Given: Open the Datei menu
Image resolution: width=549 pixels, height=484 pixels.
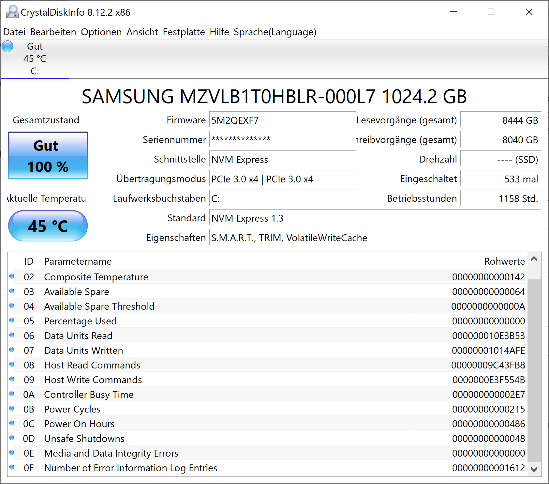Looking at the screenshot, I should pos(14,32).
